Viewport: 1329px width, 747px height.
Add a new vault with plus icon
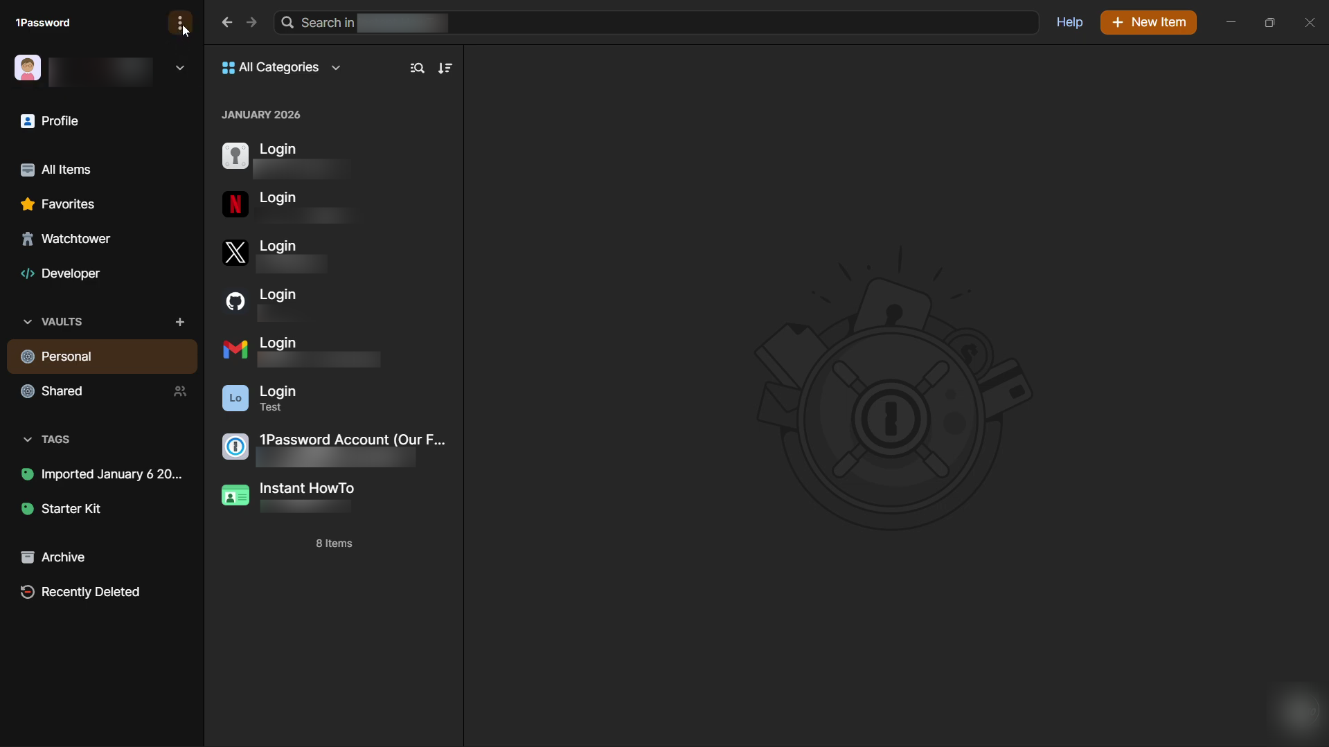(x=180, y=322)
